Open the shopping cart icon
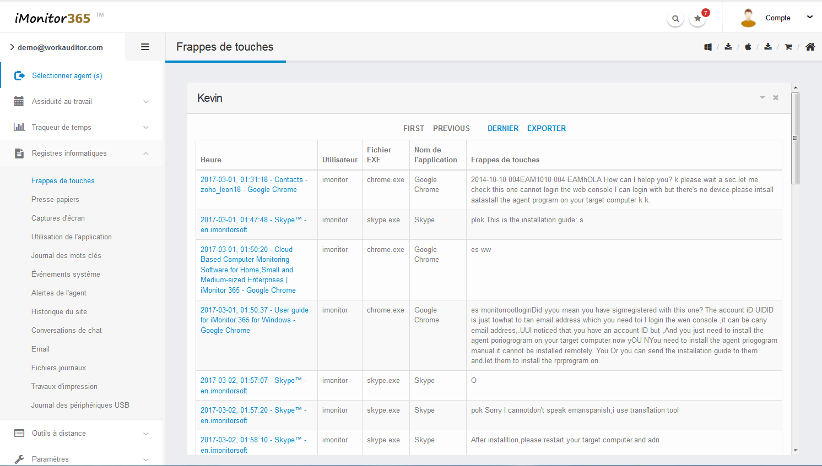This screenshot has height=466, width=822. pos(788,47)
